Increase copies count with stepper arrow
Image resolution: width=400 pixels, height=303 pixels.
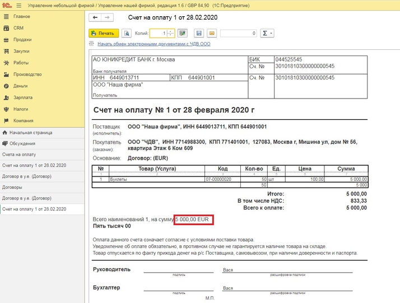click(x=171, y=31)
